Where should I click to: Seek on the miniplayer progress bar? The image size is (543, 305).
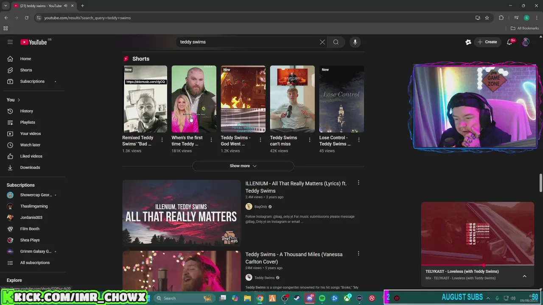point(478,265)
